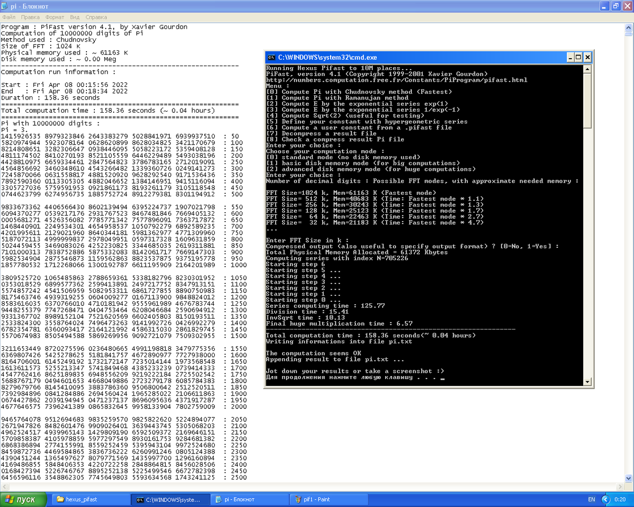Click 'InvSqrt time : 10.13' line
The image size is (634, 507).
[x=305, y=318]
